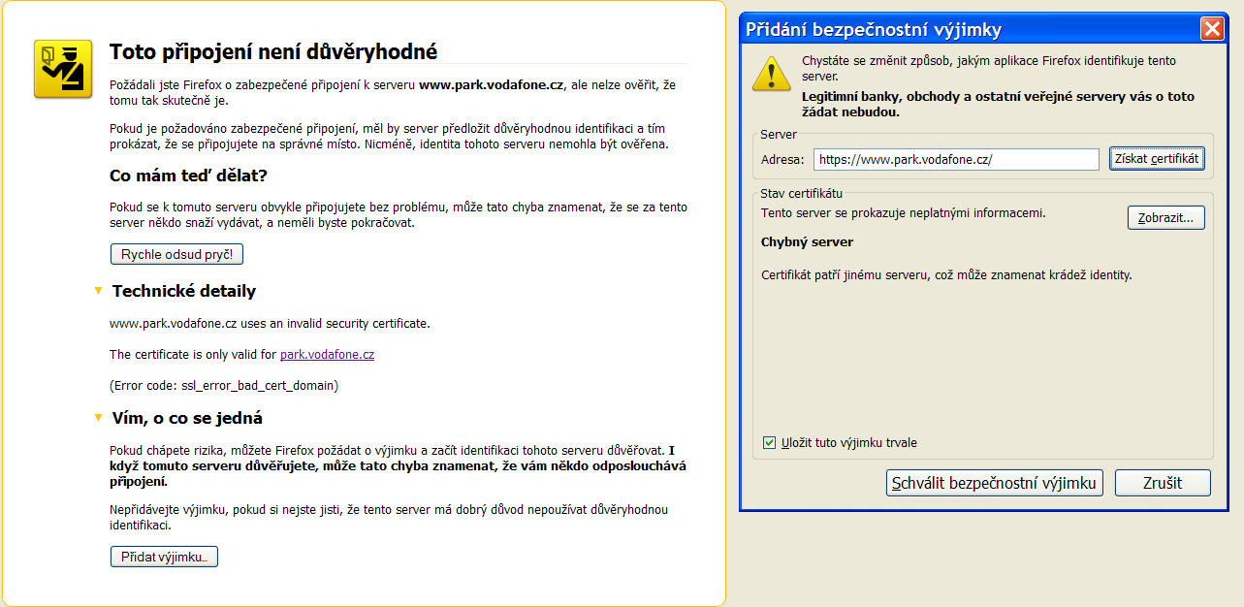
Task: Toggle 'Uložit tuto výjimku trvale' checkbox
Action: [769, 443]
